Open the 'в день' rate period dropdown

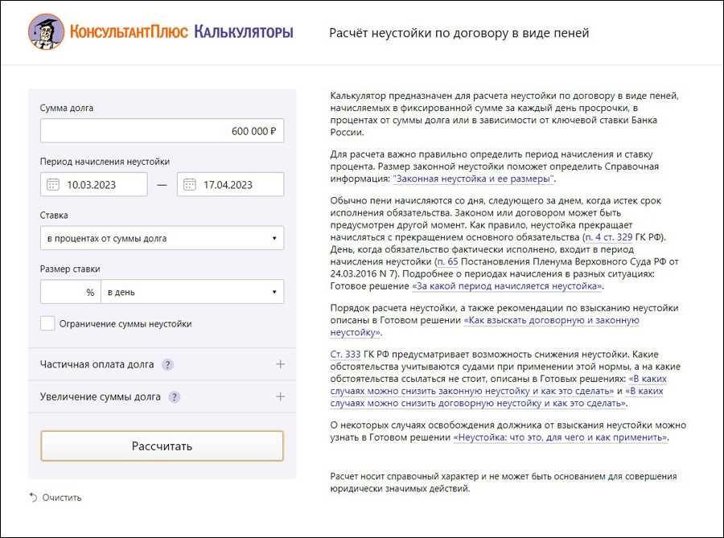tap(192, 292)
